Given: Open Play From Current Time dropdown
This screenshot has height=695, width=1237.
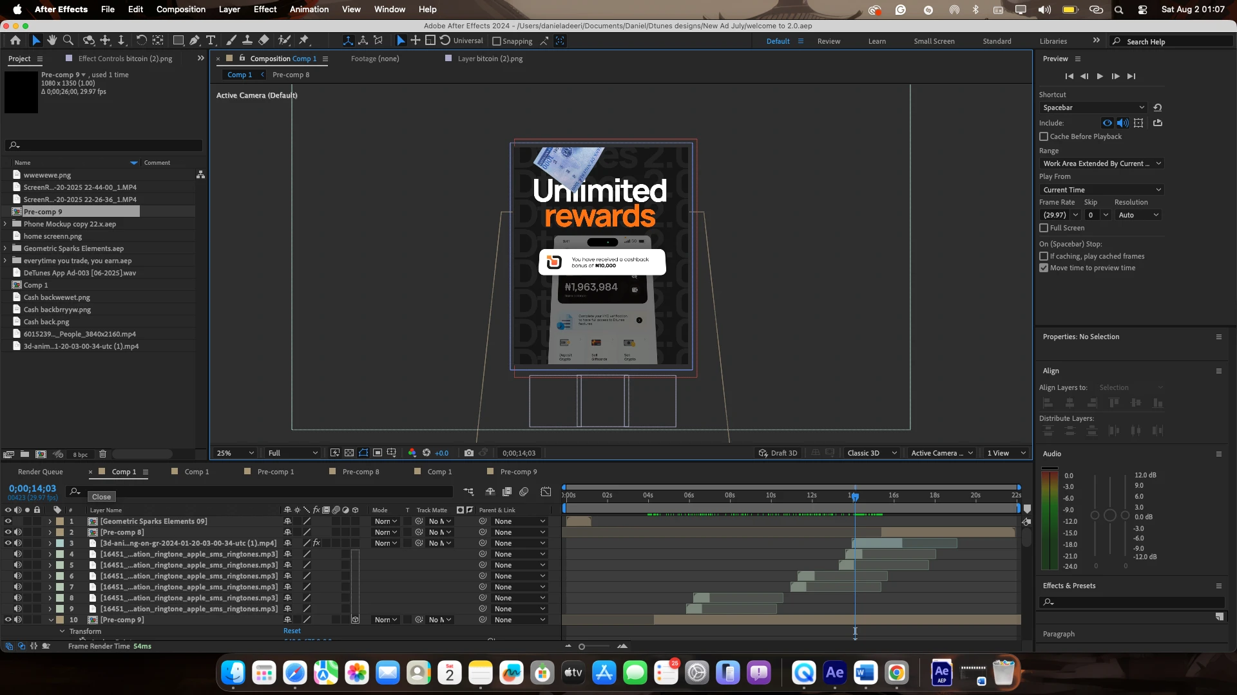Looking at the screenshot, I should pyautogui.click(x=1101, y=190).
